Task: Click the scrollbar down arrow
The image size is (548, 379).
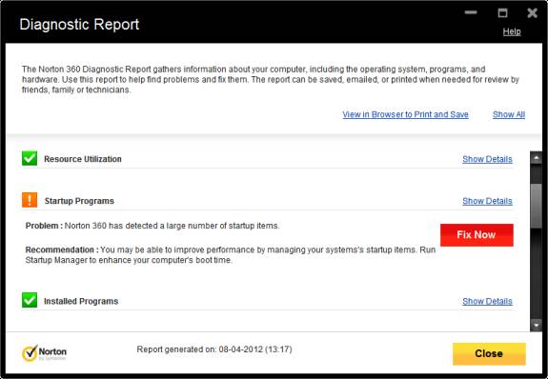Action: (537, 325)
